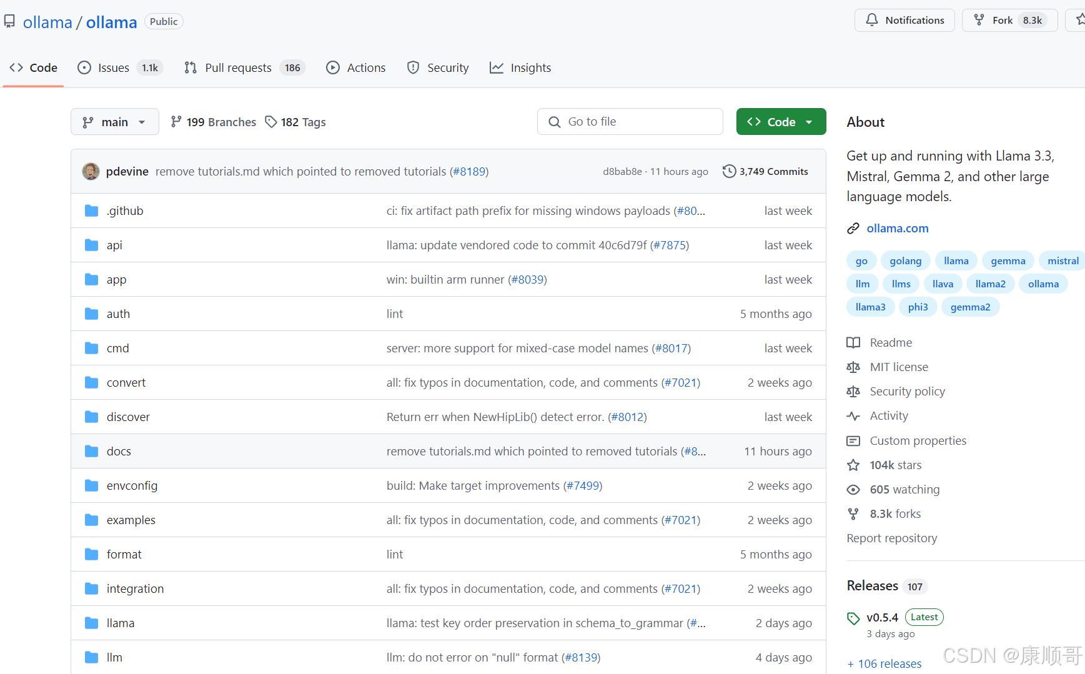Click the repository icon beside ollama/ollama
Viewport: 1085px width, 674px height.
click(9, 22)
